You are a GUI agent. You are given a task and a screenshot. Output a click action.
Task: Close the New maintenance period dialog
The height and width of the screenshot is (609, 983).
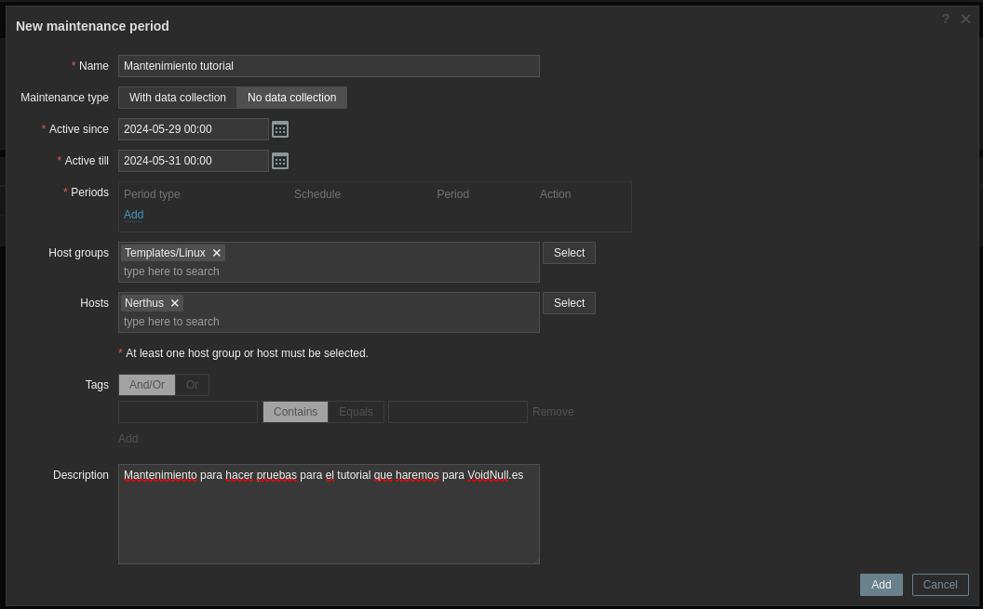point(965,19)
